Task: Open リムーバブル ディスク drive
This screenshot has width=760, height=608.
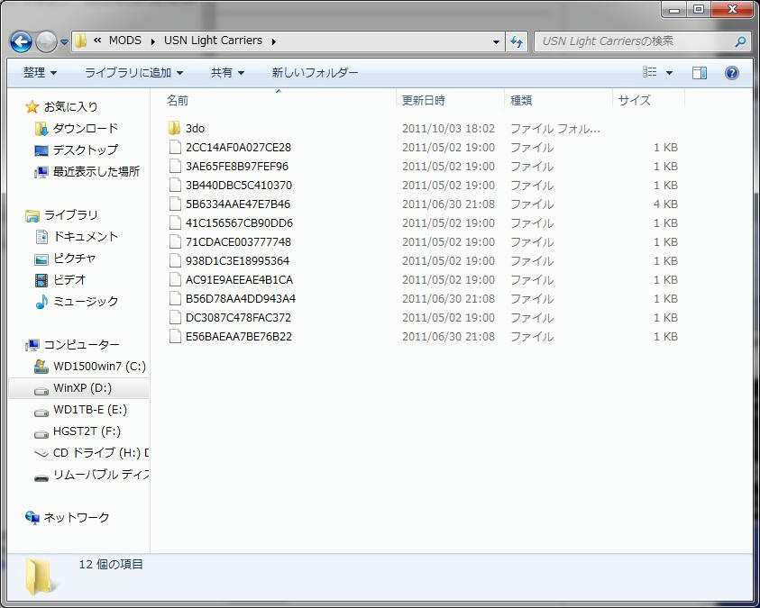Action: pos(92,475)
